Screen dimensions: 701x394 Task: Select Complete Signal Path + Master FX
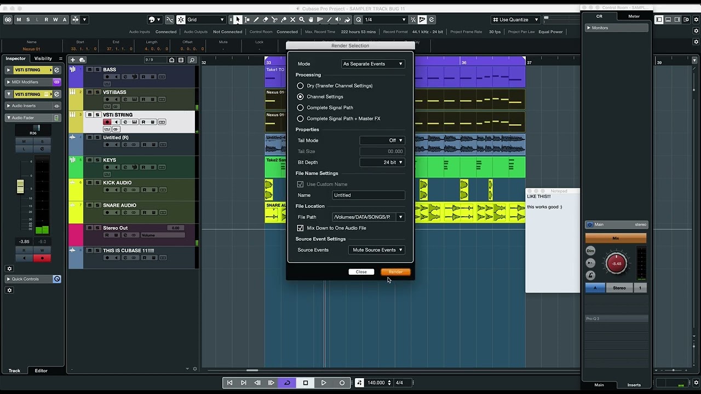tap(300, 119)
